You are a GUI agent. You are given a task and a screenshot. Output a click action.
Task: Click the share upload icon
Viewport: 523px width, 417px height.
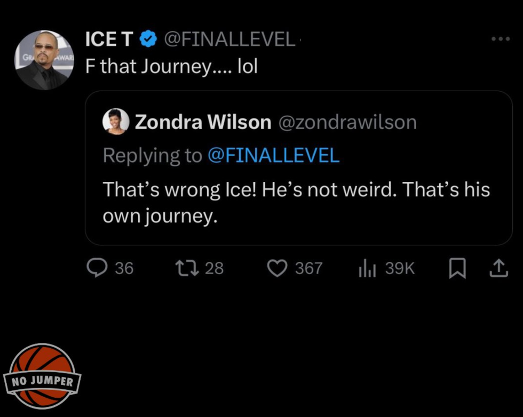coord(498,268)
